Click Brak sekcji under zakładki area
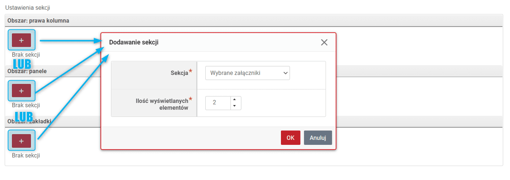The image size is (510, 180). tap(26, 155)
